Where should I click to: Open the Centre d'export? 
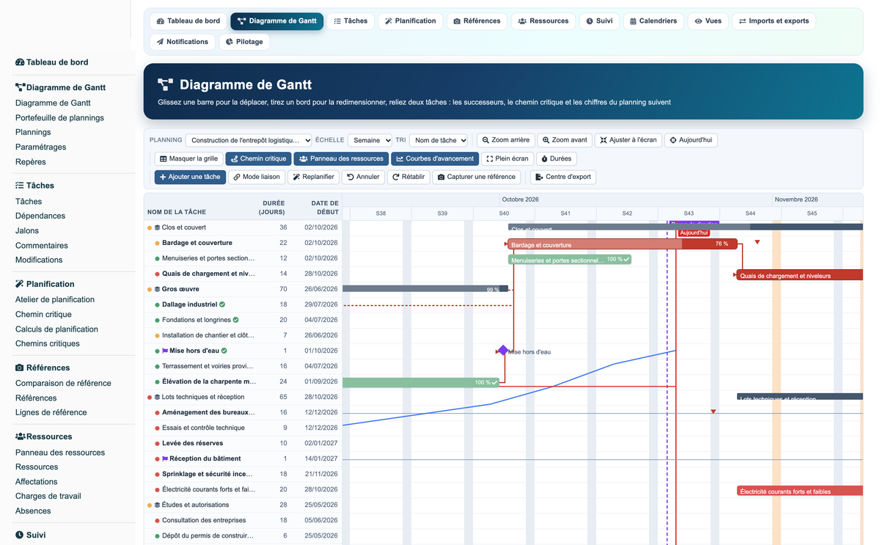(565, 177)
